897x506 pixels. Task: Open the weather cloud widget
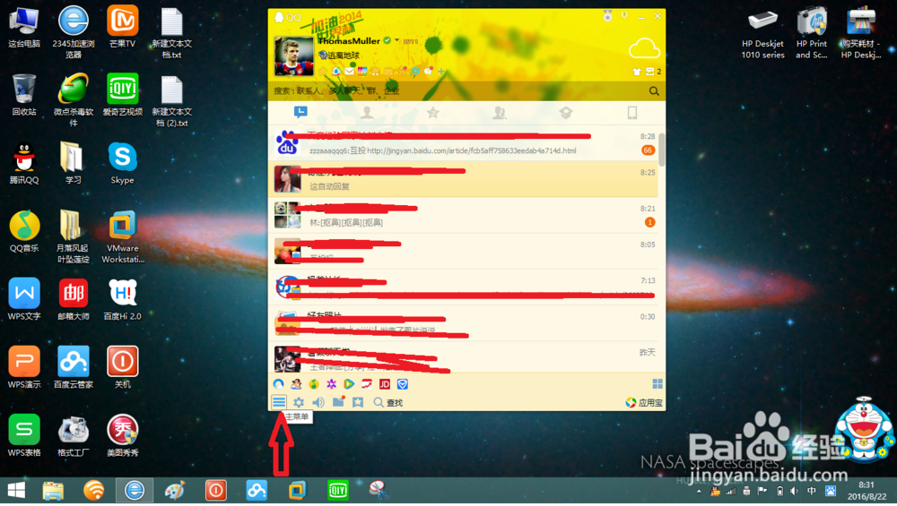(644, 48)
